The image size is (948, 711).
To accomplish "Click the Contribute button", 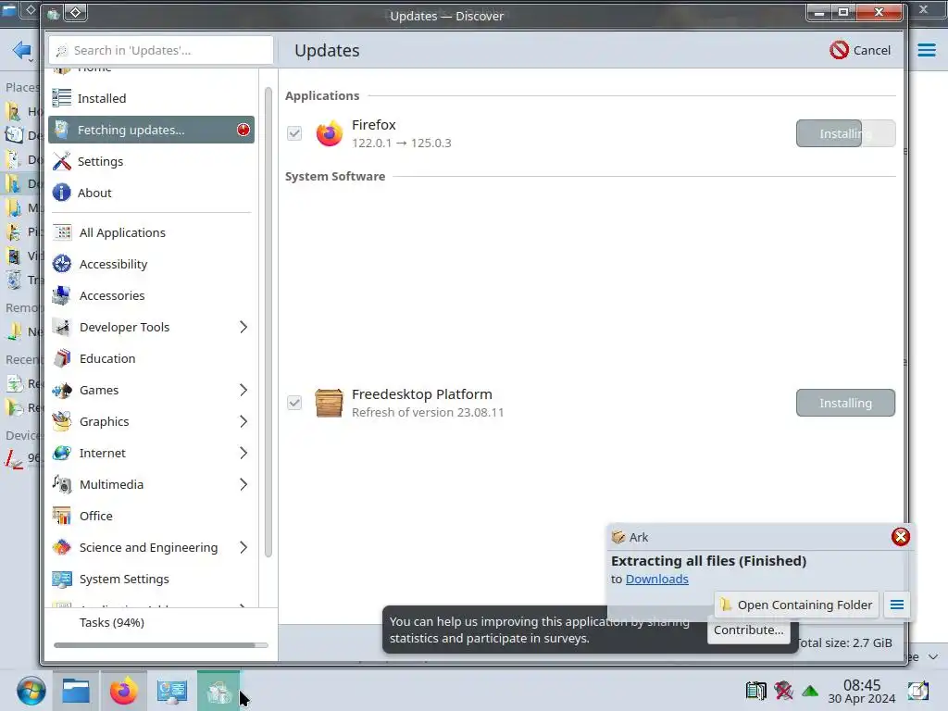I will (x=748, y=630).
